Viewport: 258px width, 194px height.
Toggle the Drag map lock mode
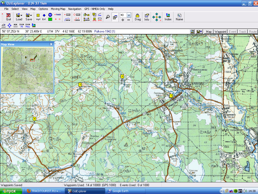coord(138,17)
